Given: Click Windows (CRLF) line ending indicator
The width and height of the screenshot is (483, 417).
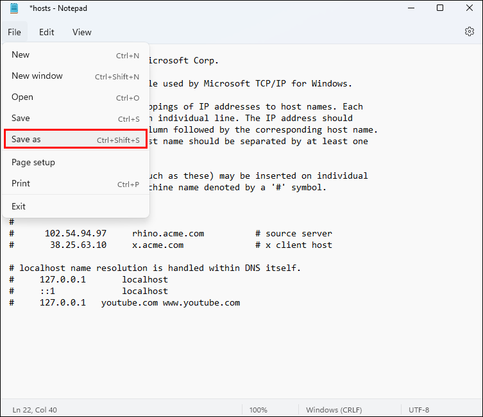Looking at the screenshot, I should (x=334, y=410).
